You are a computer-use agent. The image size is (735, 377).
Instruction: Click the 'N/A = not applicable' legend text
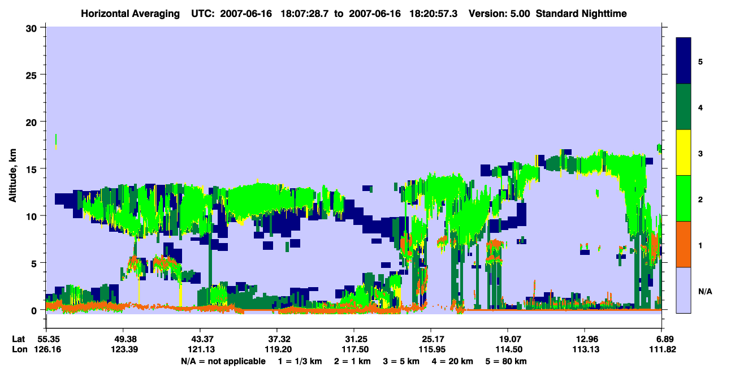tap(223, 361)
